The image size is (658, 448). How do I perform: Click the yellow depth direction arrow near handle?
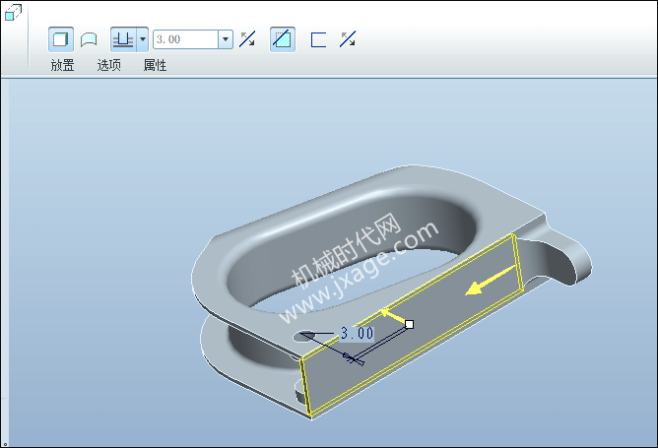[x=393, y=316]
